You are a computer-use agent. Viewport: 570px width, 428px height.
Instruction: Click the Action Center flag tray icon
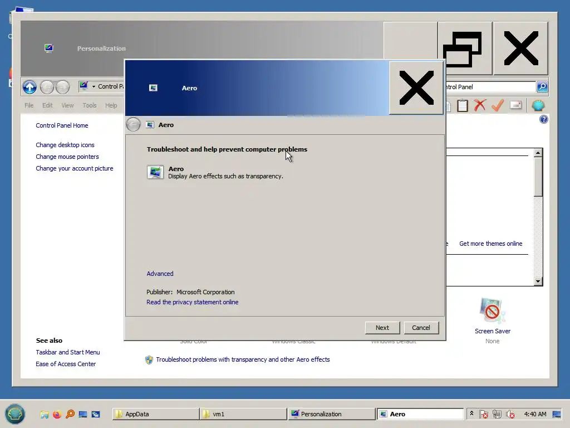(x=484, y=414)
